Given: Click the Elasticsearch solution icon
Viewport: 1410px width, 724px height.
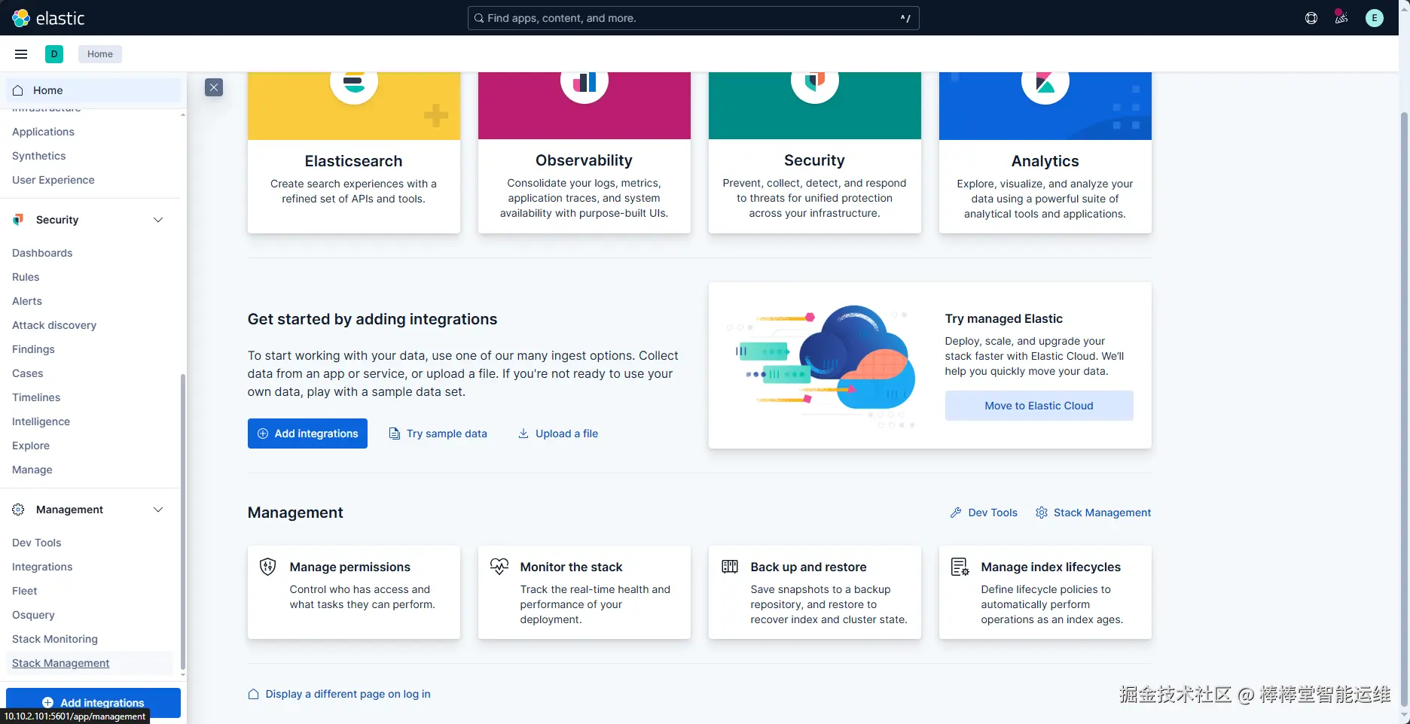Looking at the screenshot, I should click(354, 81).
